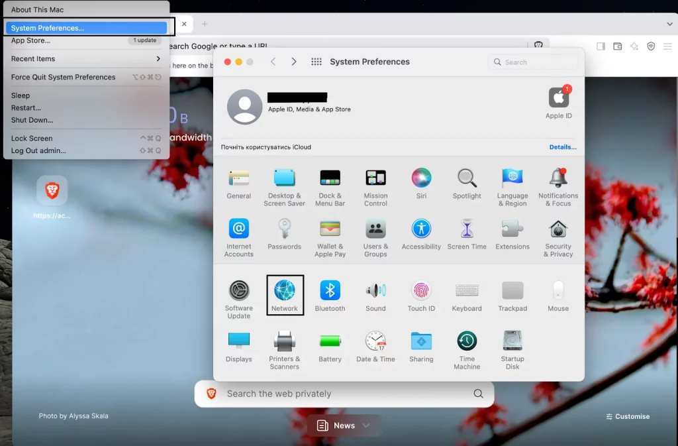Expand the Brave tab list dropdown

(669, 24)
